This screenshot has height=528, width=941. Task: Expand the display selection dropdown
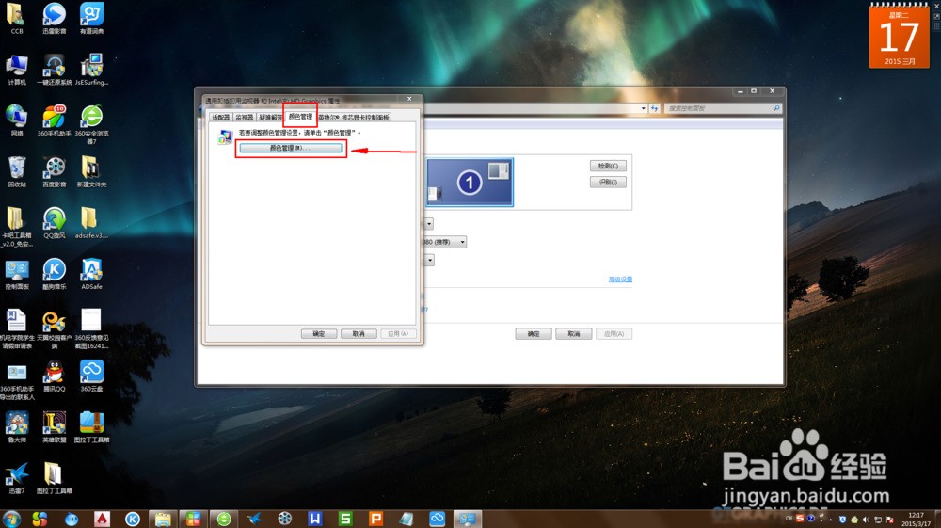(429, 224)
